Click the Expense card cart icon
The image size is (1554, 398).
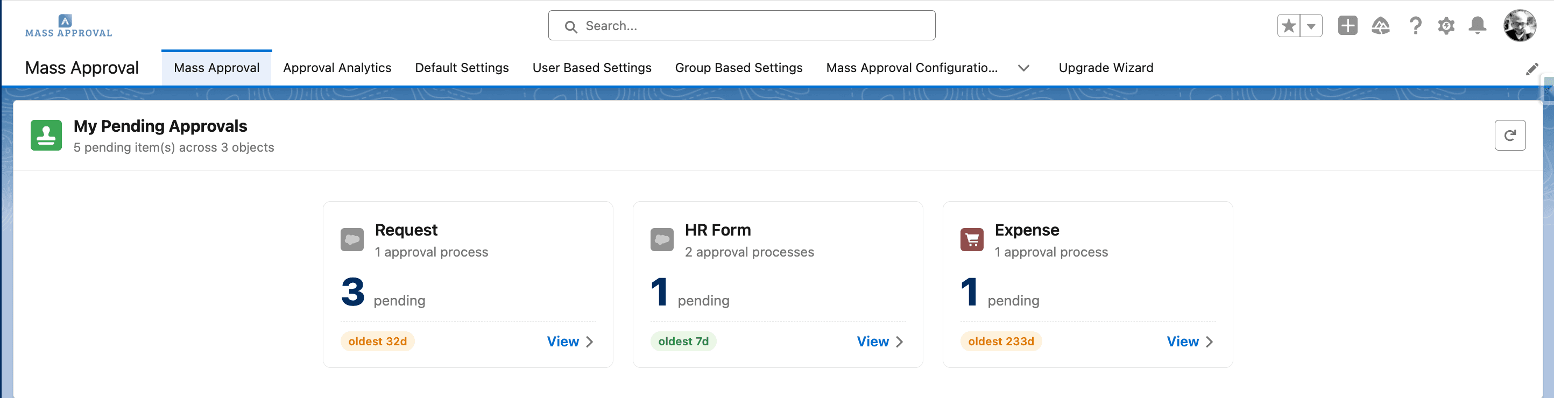[972, 239]
